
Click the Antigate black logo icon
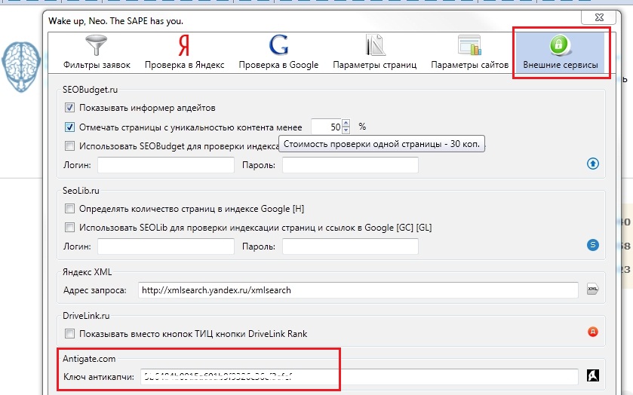pyautogui.click(x=592, y=375)
